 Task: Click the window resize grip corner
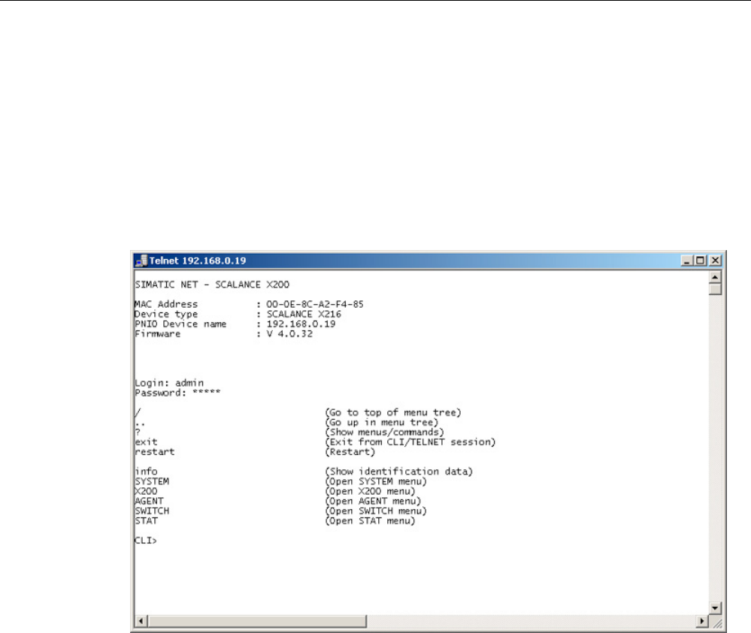[716, 622]
